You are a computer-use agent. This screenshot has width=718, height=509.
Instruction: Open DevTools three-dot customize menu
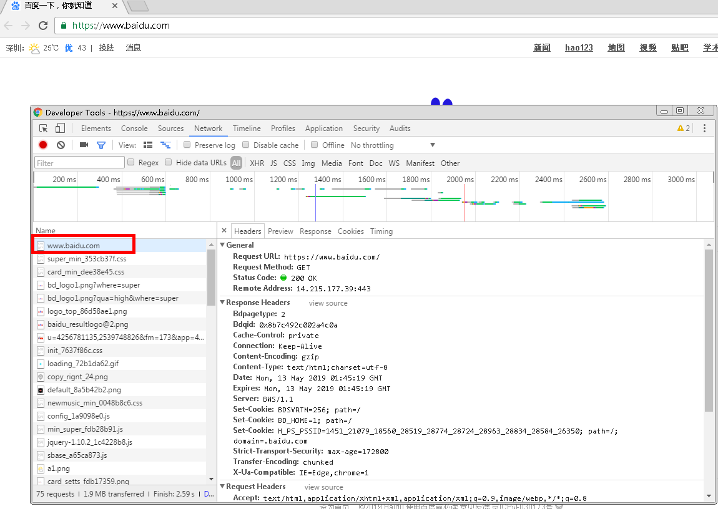[704, 128]
